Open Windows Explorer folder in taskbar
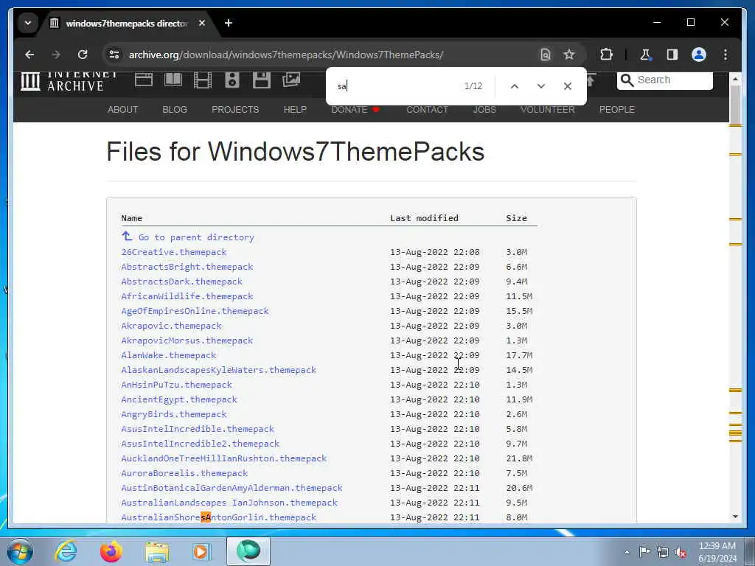This screenshot has width=755, height=566. (157, 552)
